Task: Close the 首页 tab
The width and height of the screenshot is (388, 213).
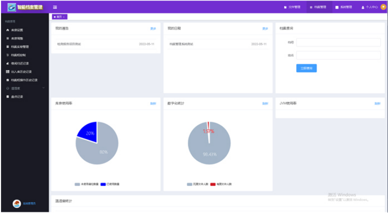Action: pos(64,17)
